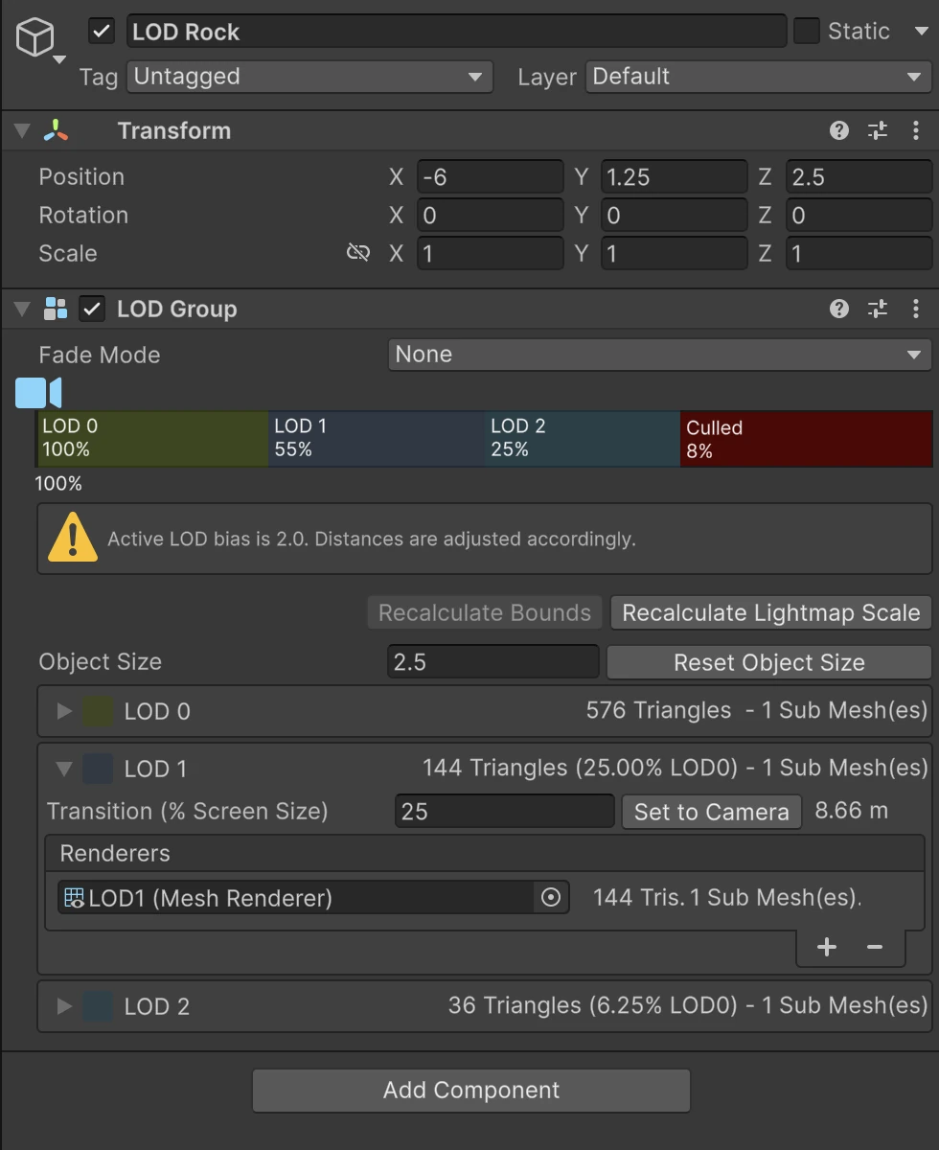The width and height of the screenshot is (939, 1150).
Task: Edit the LOD Rock name field
Action: tap(456, 32)
